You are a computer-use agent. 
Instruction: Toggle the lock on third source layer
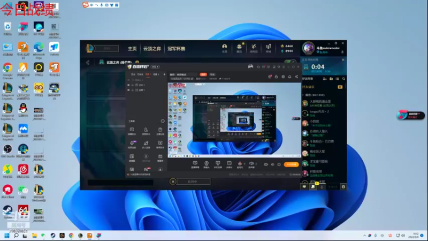[x=133, y=90]
